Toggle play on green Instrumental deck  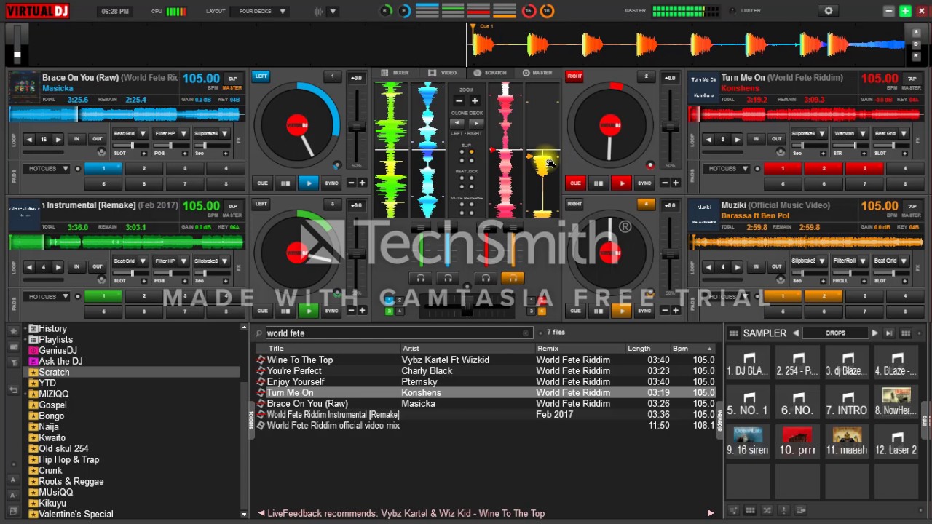309,311
